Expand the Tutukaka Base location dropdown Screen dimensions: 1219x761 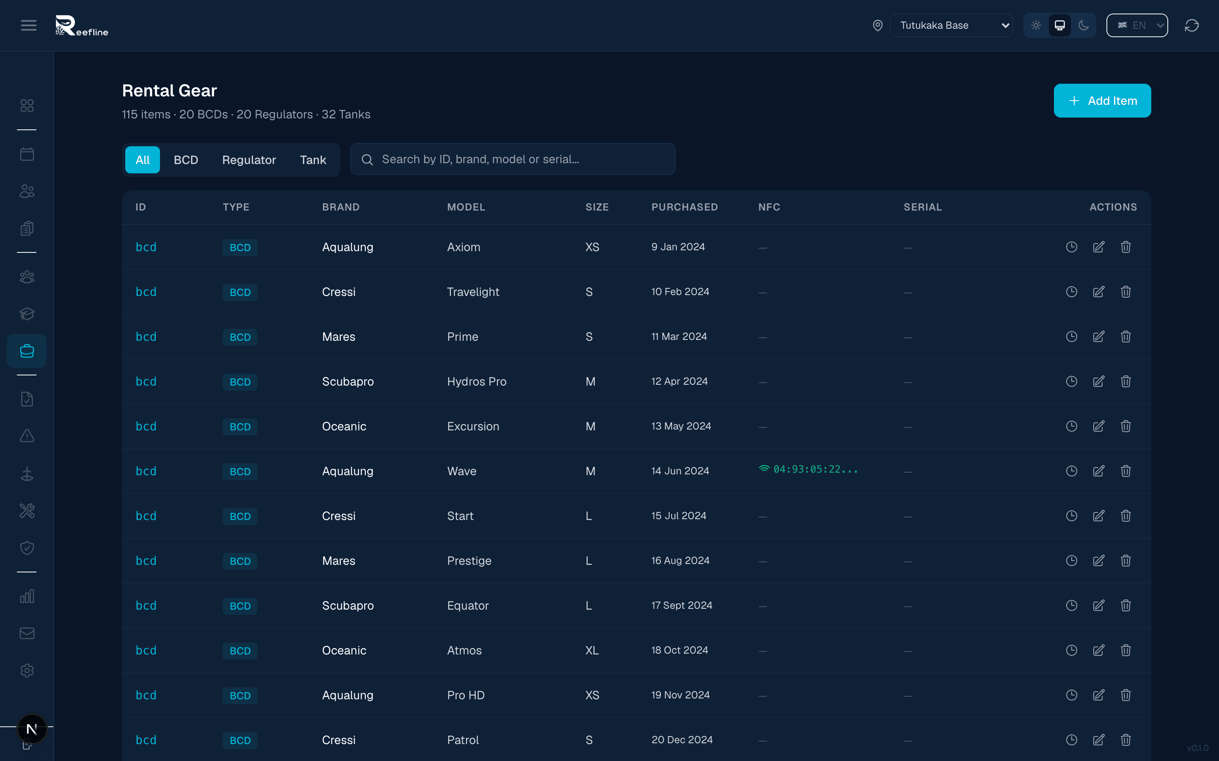(951, 25)
